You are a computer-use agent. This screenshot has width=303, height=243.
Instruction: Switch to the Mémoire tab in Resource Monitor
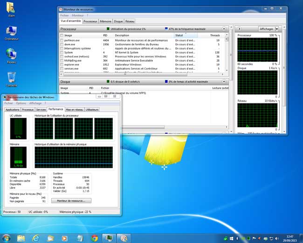105,21
